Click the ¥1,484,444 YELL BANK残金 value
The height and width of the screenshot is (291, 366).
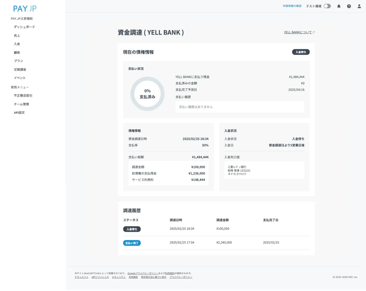point(297,77)
